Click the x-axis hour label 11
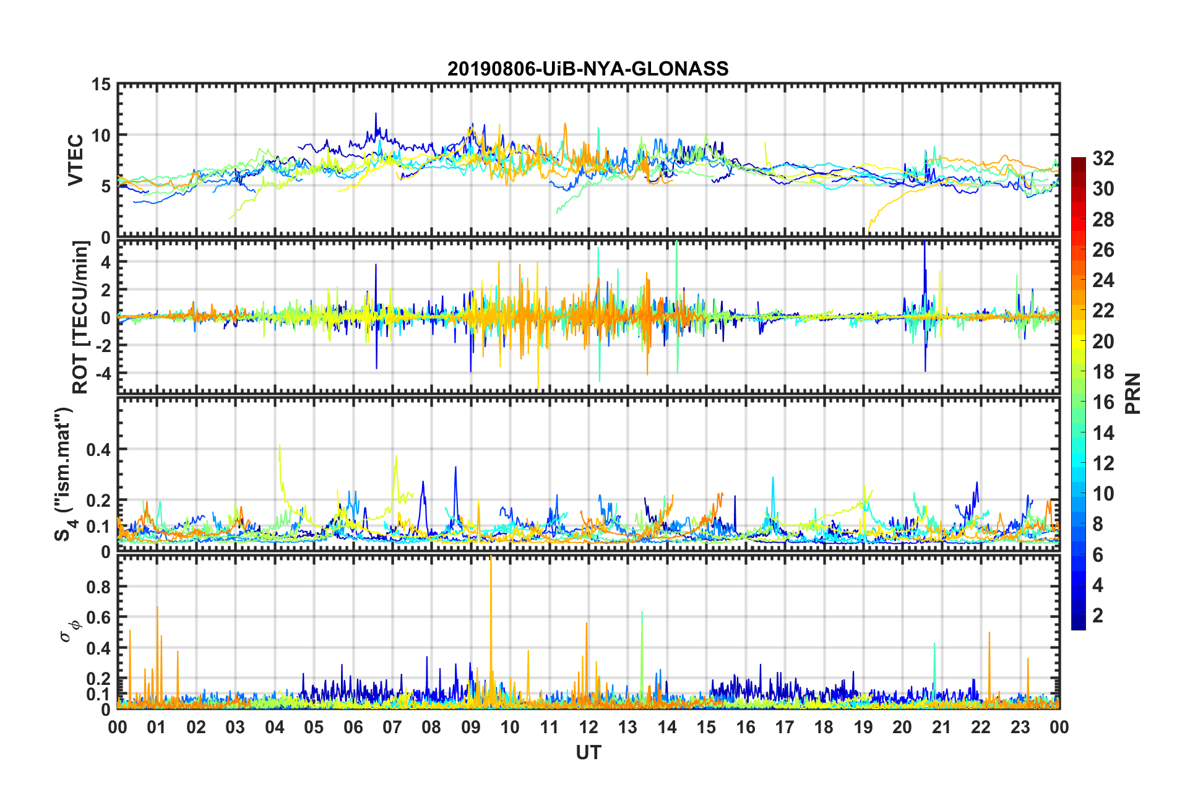The width and height of the screenshot is (1177, 787). click(550, 727)
